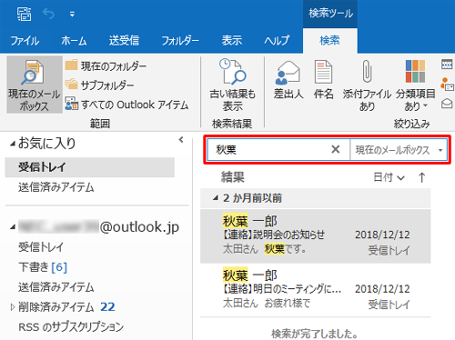This screenshot has width=455, height=340.
Task: Open 受信トレイ under the outlook.jp account
Action: 41,247
